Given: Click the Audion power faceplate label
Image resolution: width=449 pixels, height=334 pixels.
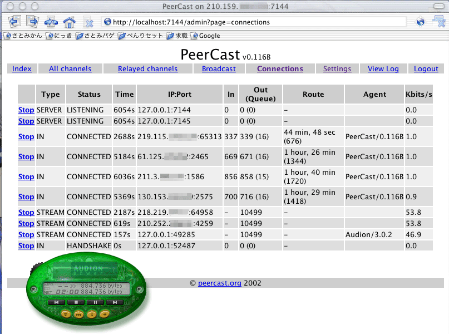Looking at the screenshot, I should (88, 271).
